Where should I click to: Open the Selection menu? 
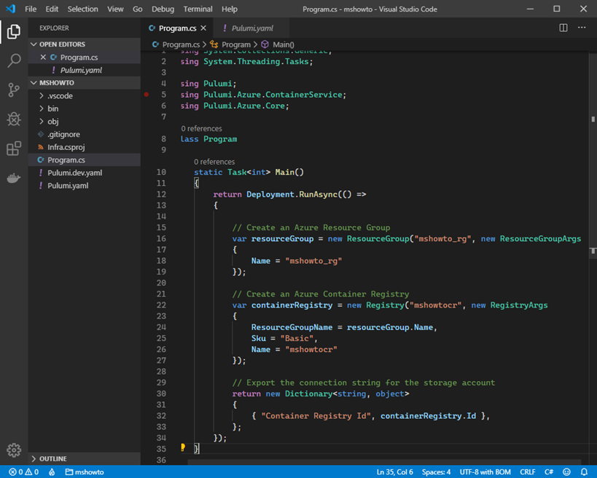(x=82, y=9)
